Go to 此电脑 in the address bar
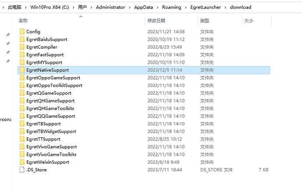 (x=14, y=7)
